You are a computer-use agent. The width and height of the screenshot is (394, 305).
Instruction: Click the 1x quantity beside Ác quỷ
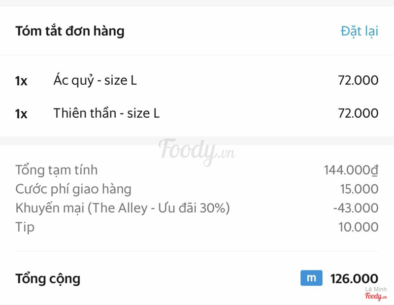[x=21, y=81]
